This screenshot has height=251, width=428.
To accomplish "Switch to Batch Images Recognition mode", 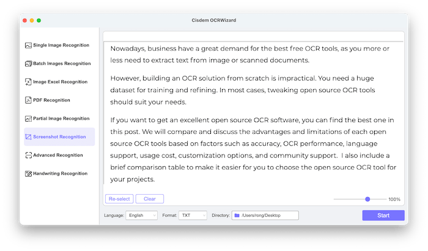I will tap(61, 64).
